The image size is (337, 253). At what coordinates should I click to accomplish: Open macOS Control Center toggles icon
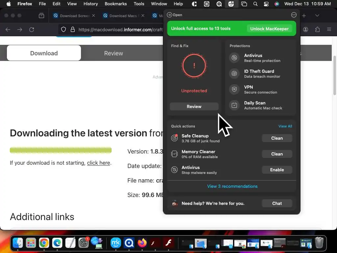coord(266,4)
